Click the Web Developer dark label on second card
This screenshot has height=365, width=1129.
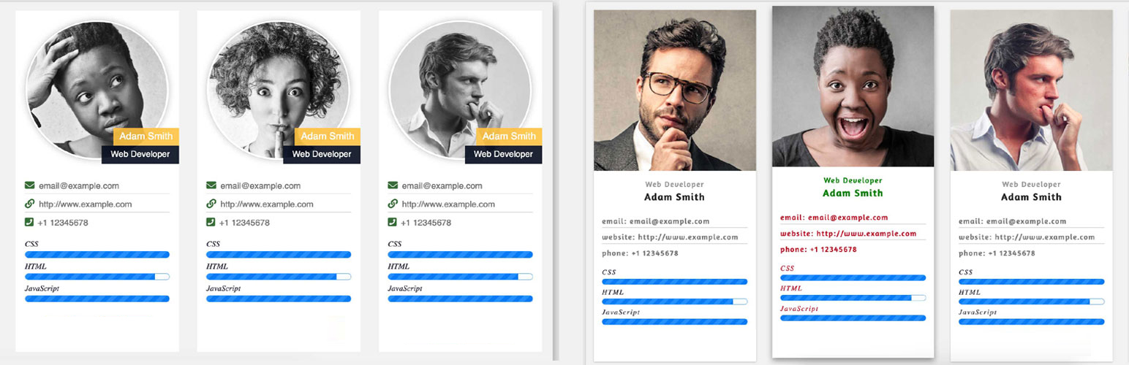[322, 154]
